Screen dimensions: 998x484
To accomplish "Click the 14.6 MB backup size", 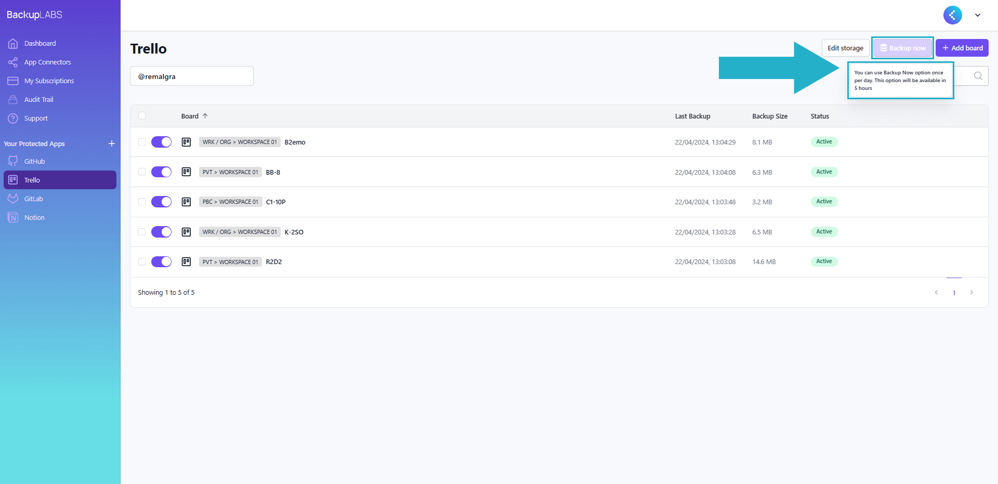I will pyautogui.click(x=764, y=262).
